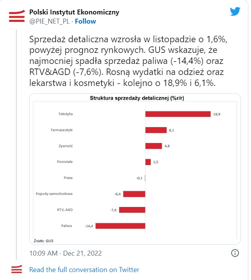Open the tweet timestamp Dec 21, 2022
The height and width of the screenshot is (280, 251).
click(65, 253)
